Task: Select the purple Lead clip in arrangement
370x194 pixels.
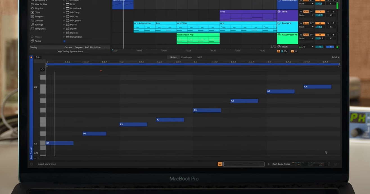Action: coord(248,15)
